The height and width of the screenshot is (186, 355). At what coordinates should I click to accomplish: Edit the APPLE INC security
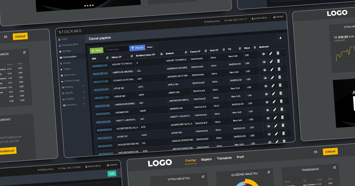tap(272, 77)
